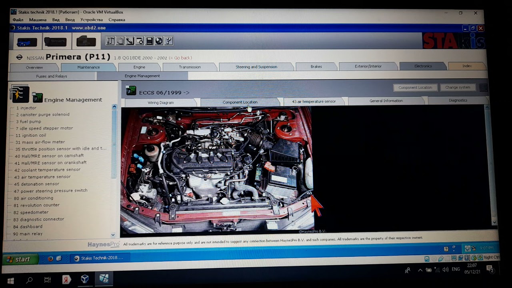
Task: Click the Change system button
Action: (x=458, y=87)
